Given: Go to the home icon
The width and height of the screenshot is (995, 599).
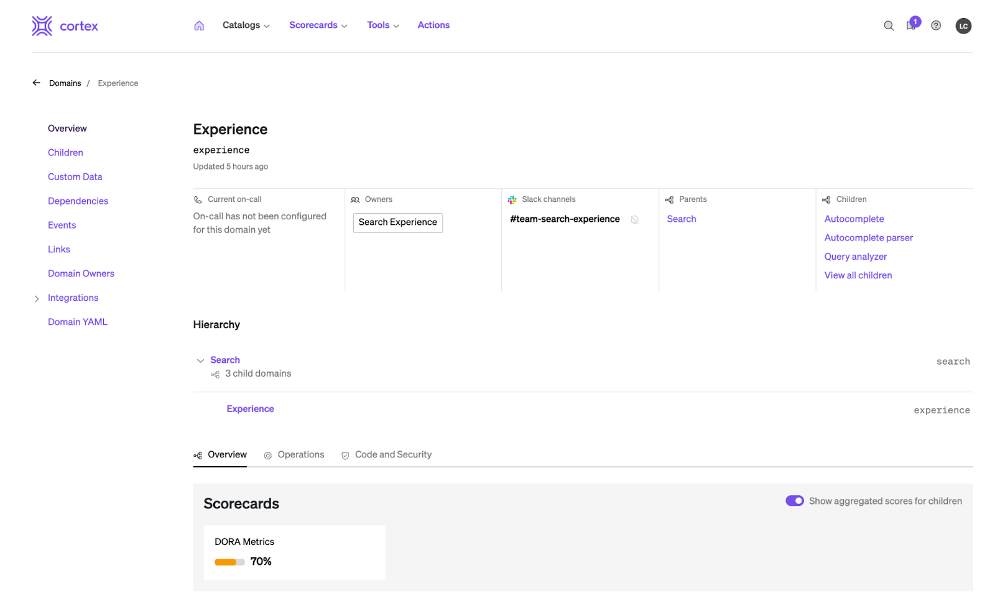Looking at the screenshot, I should (199, 25).
